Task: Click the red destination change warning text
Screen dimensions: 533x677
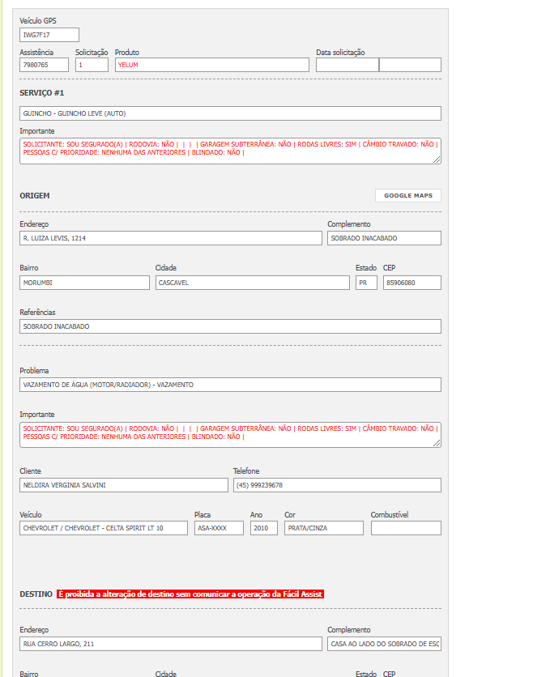Action: (190, 594)
